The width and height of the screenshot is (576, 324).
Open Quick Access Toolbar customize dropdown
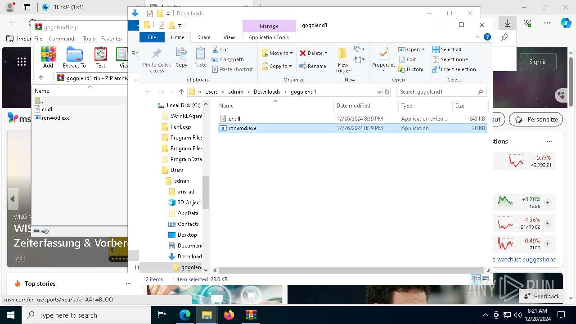pos(180,26)
